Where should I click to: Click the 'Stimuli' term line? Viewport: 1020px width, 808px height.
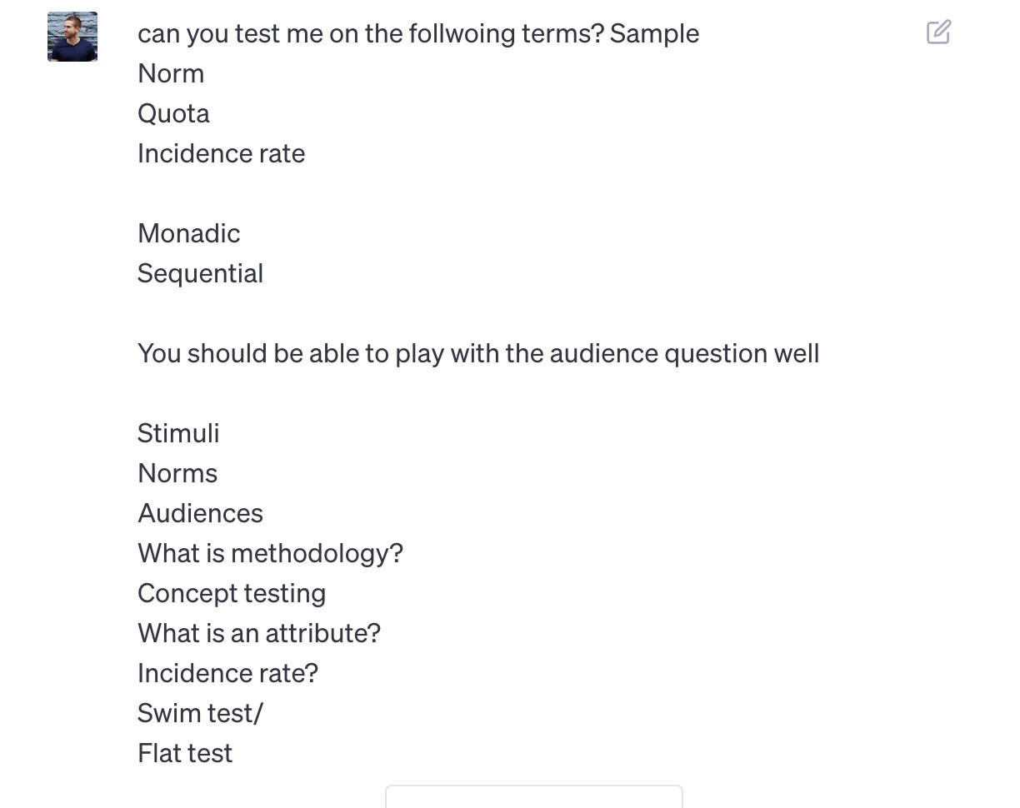[x=178, y=433]
